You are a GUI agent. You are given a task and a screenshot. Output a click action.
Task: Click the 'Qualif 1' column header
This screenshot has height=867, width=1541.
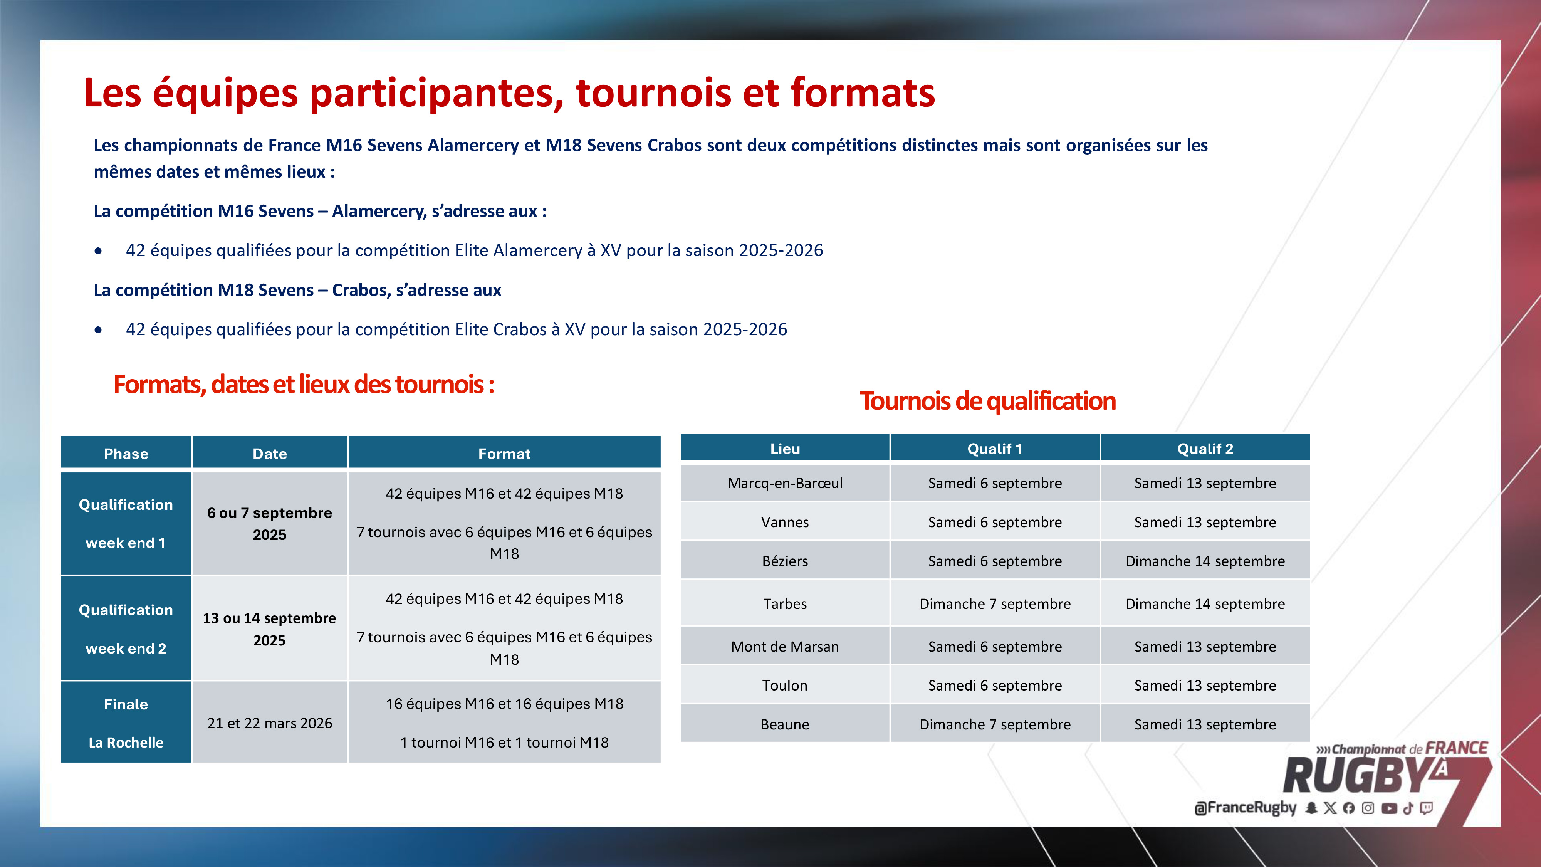[x=995, y=447]
